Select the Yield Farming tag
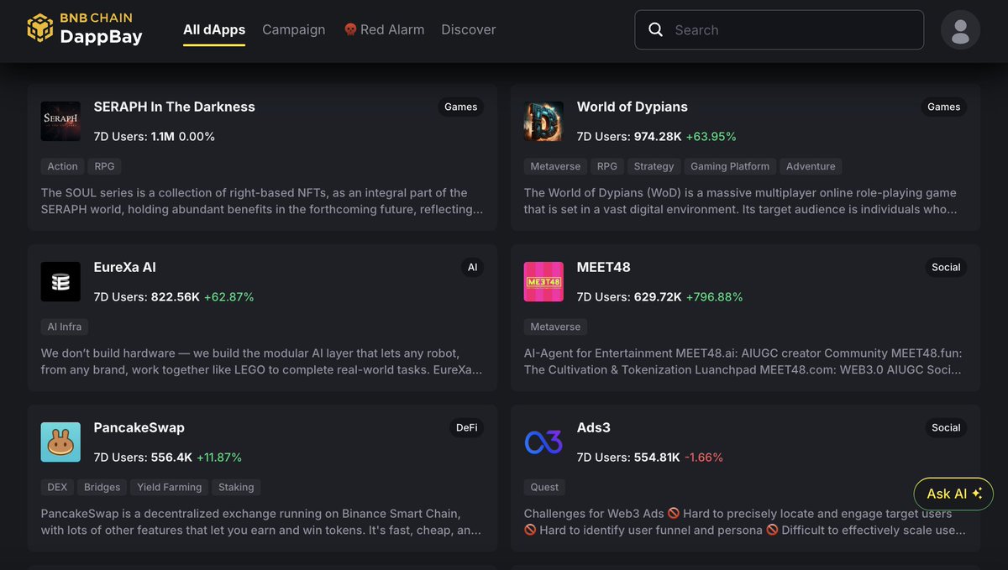 click(169, 487)
